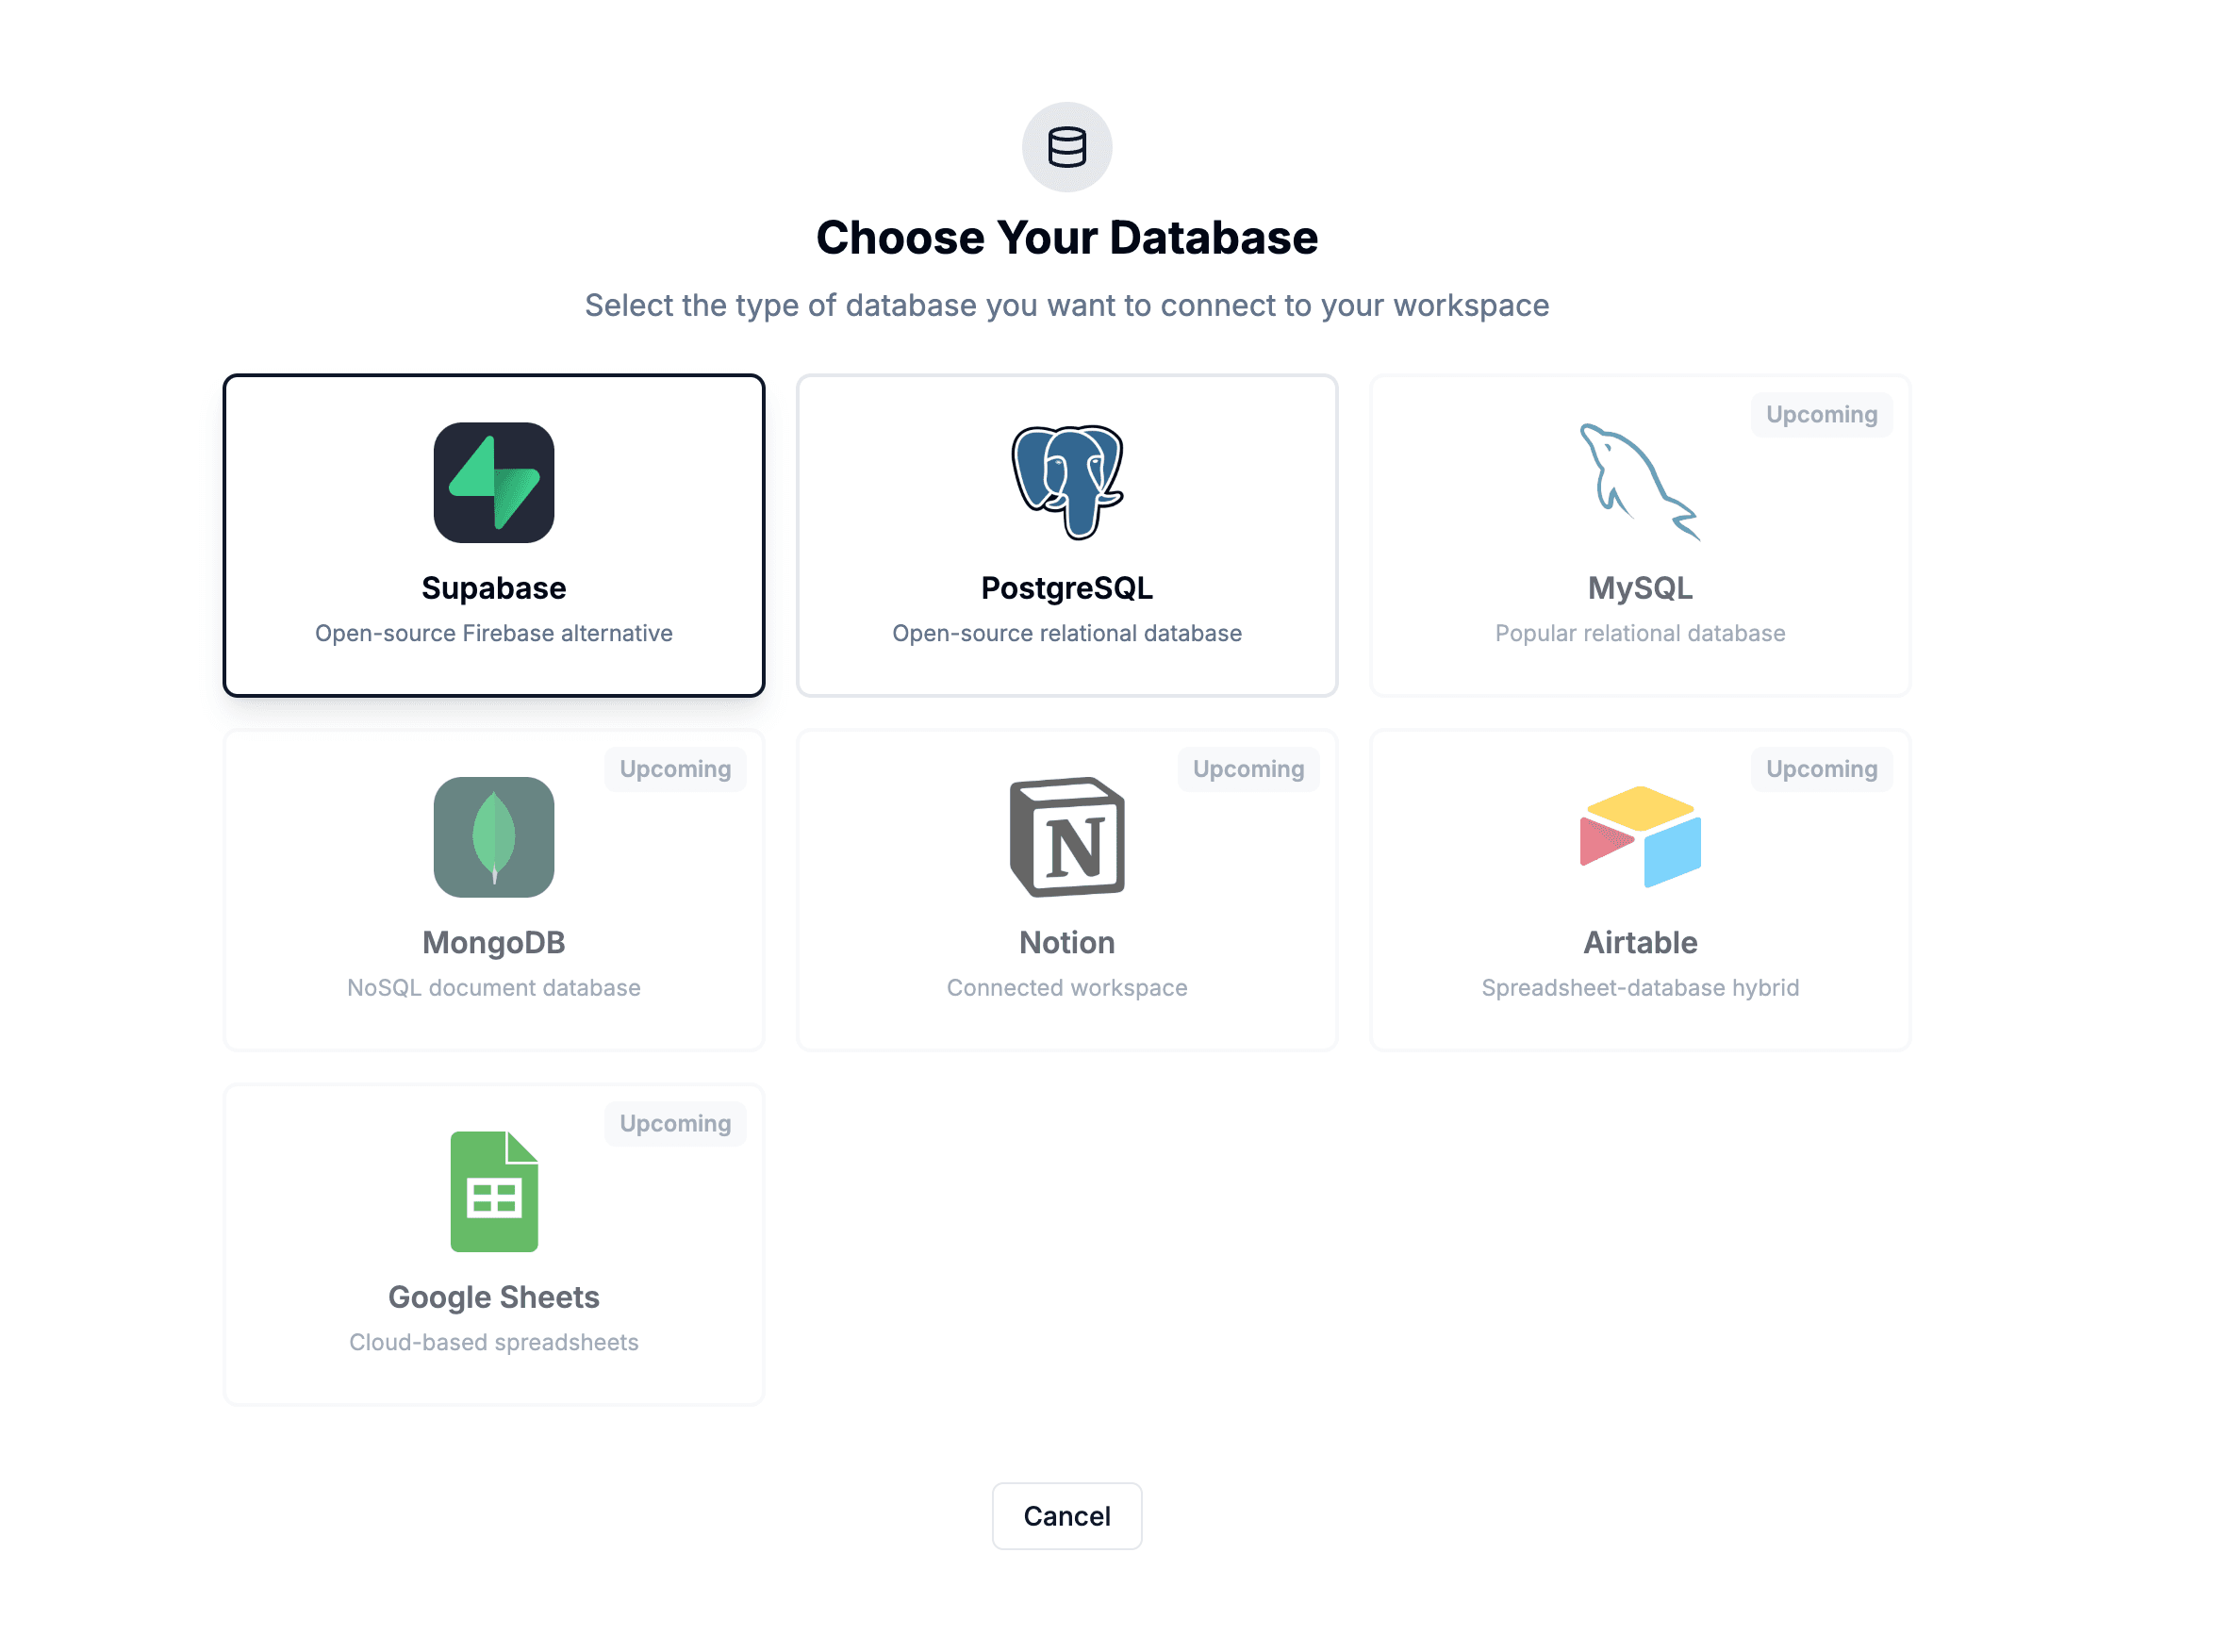Click the Upcoming badge on Google Sheets card
The image size is (2214, 1652).
coord(675,1123)
